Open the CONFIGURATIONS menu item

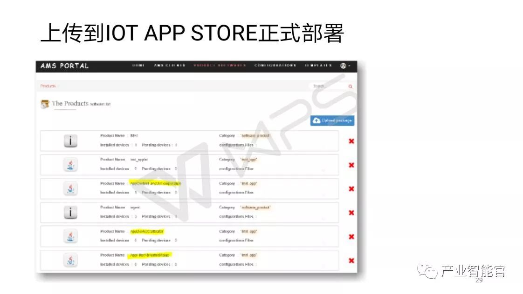click(275, 66)
